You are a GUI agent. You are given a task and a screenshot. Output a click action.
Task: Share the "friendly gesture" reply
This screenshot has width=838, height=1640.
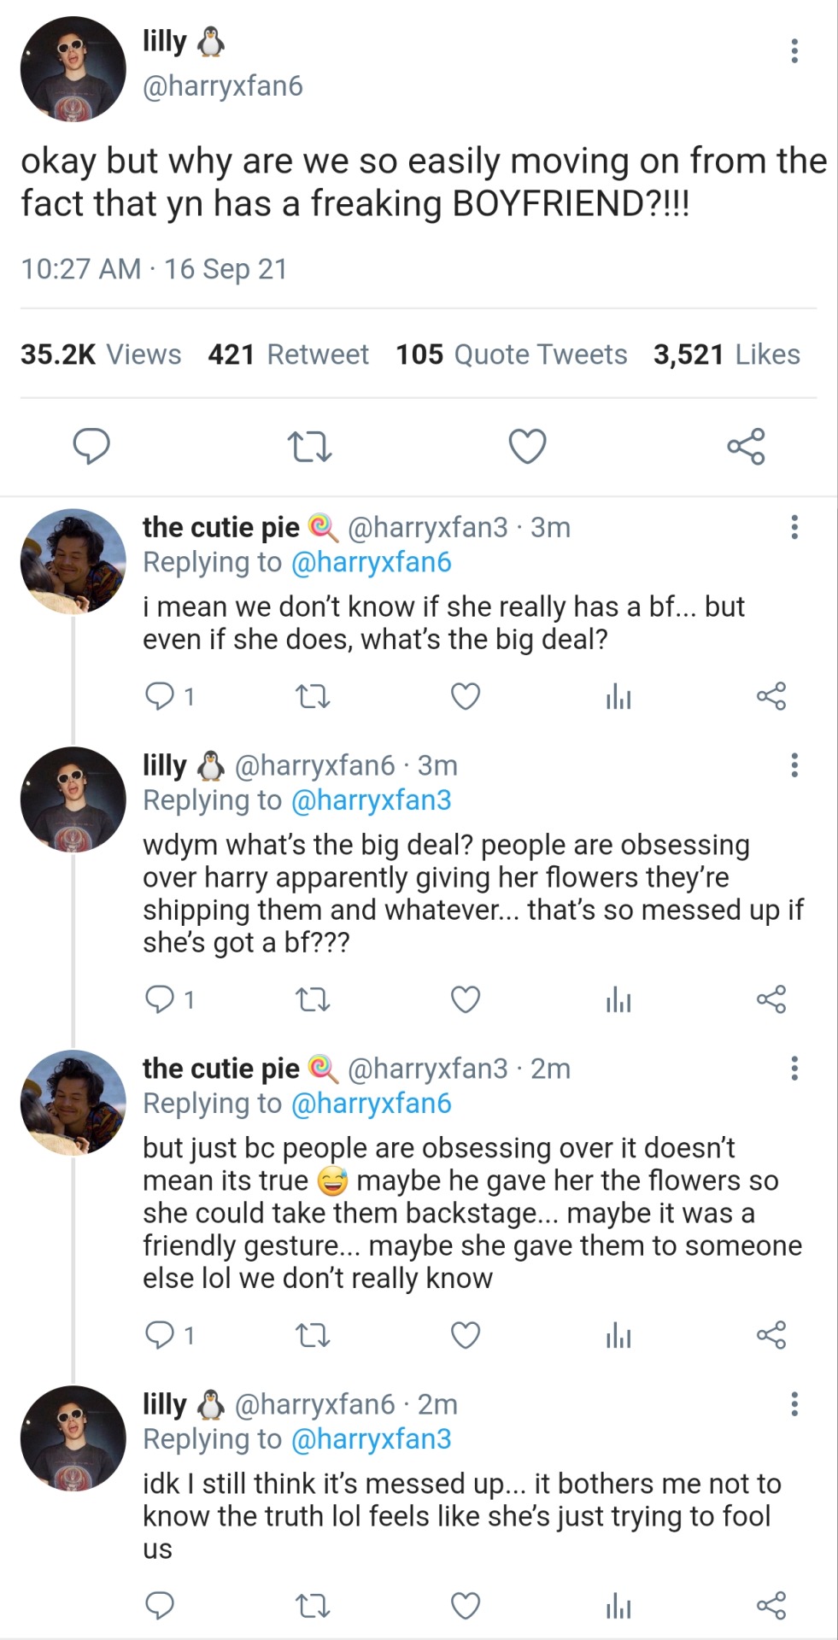point(771,1335)
